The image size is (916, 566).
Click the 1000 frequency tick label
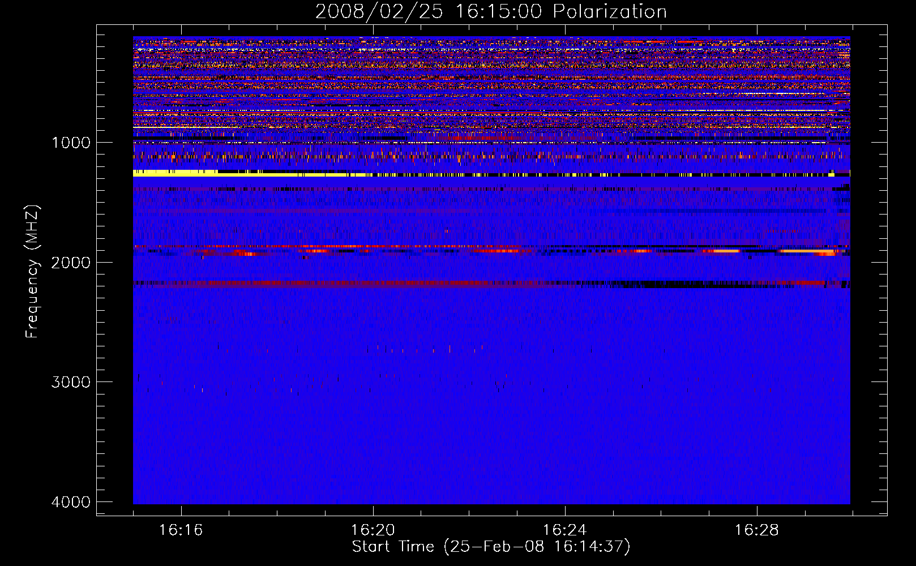(71, 143)
